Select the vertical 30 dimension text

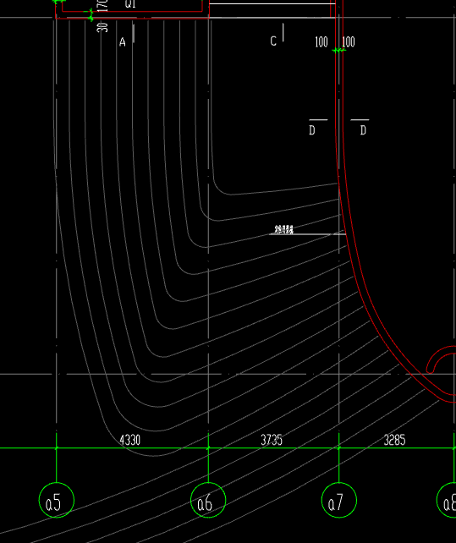pyautogui.click(x=102, y=27)
